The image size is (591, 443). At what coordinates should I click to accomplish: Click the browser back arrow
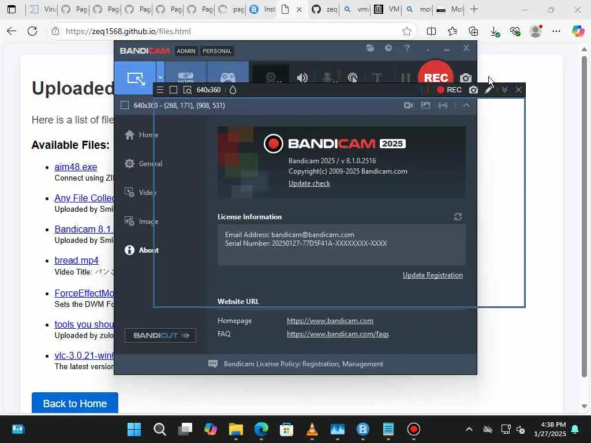(12, 31)
